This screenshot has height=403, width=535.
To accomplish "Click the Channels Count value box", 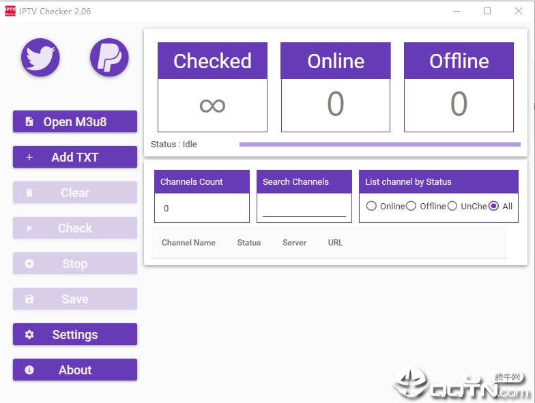I will click(x=202, y=208).
